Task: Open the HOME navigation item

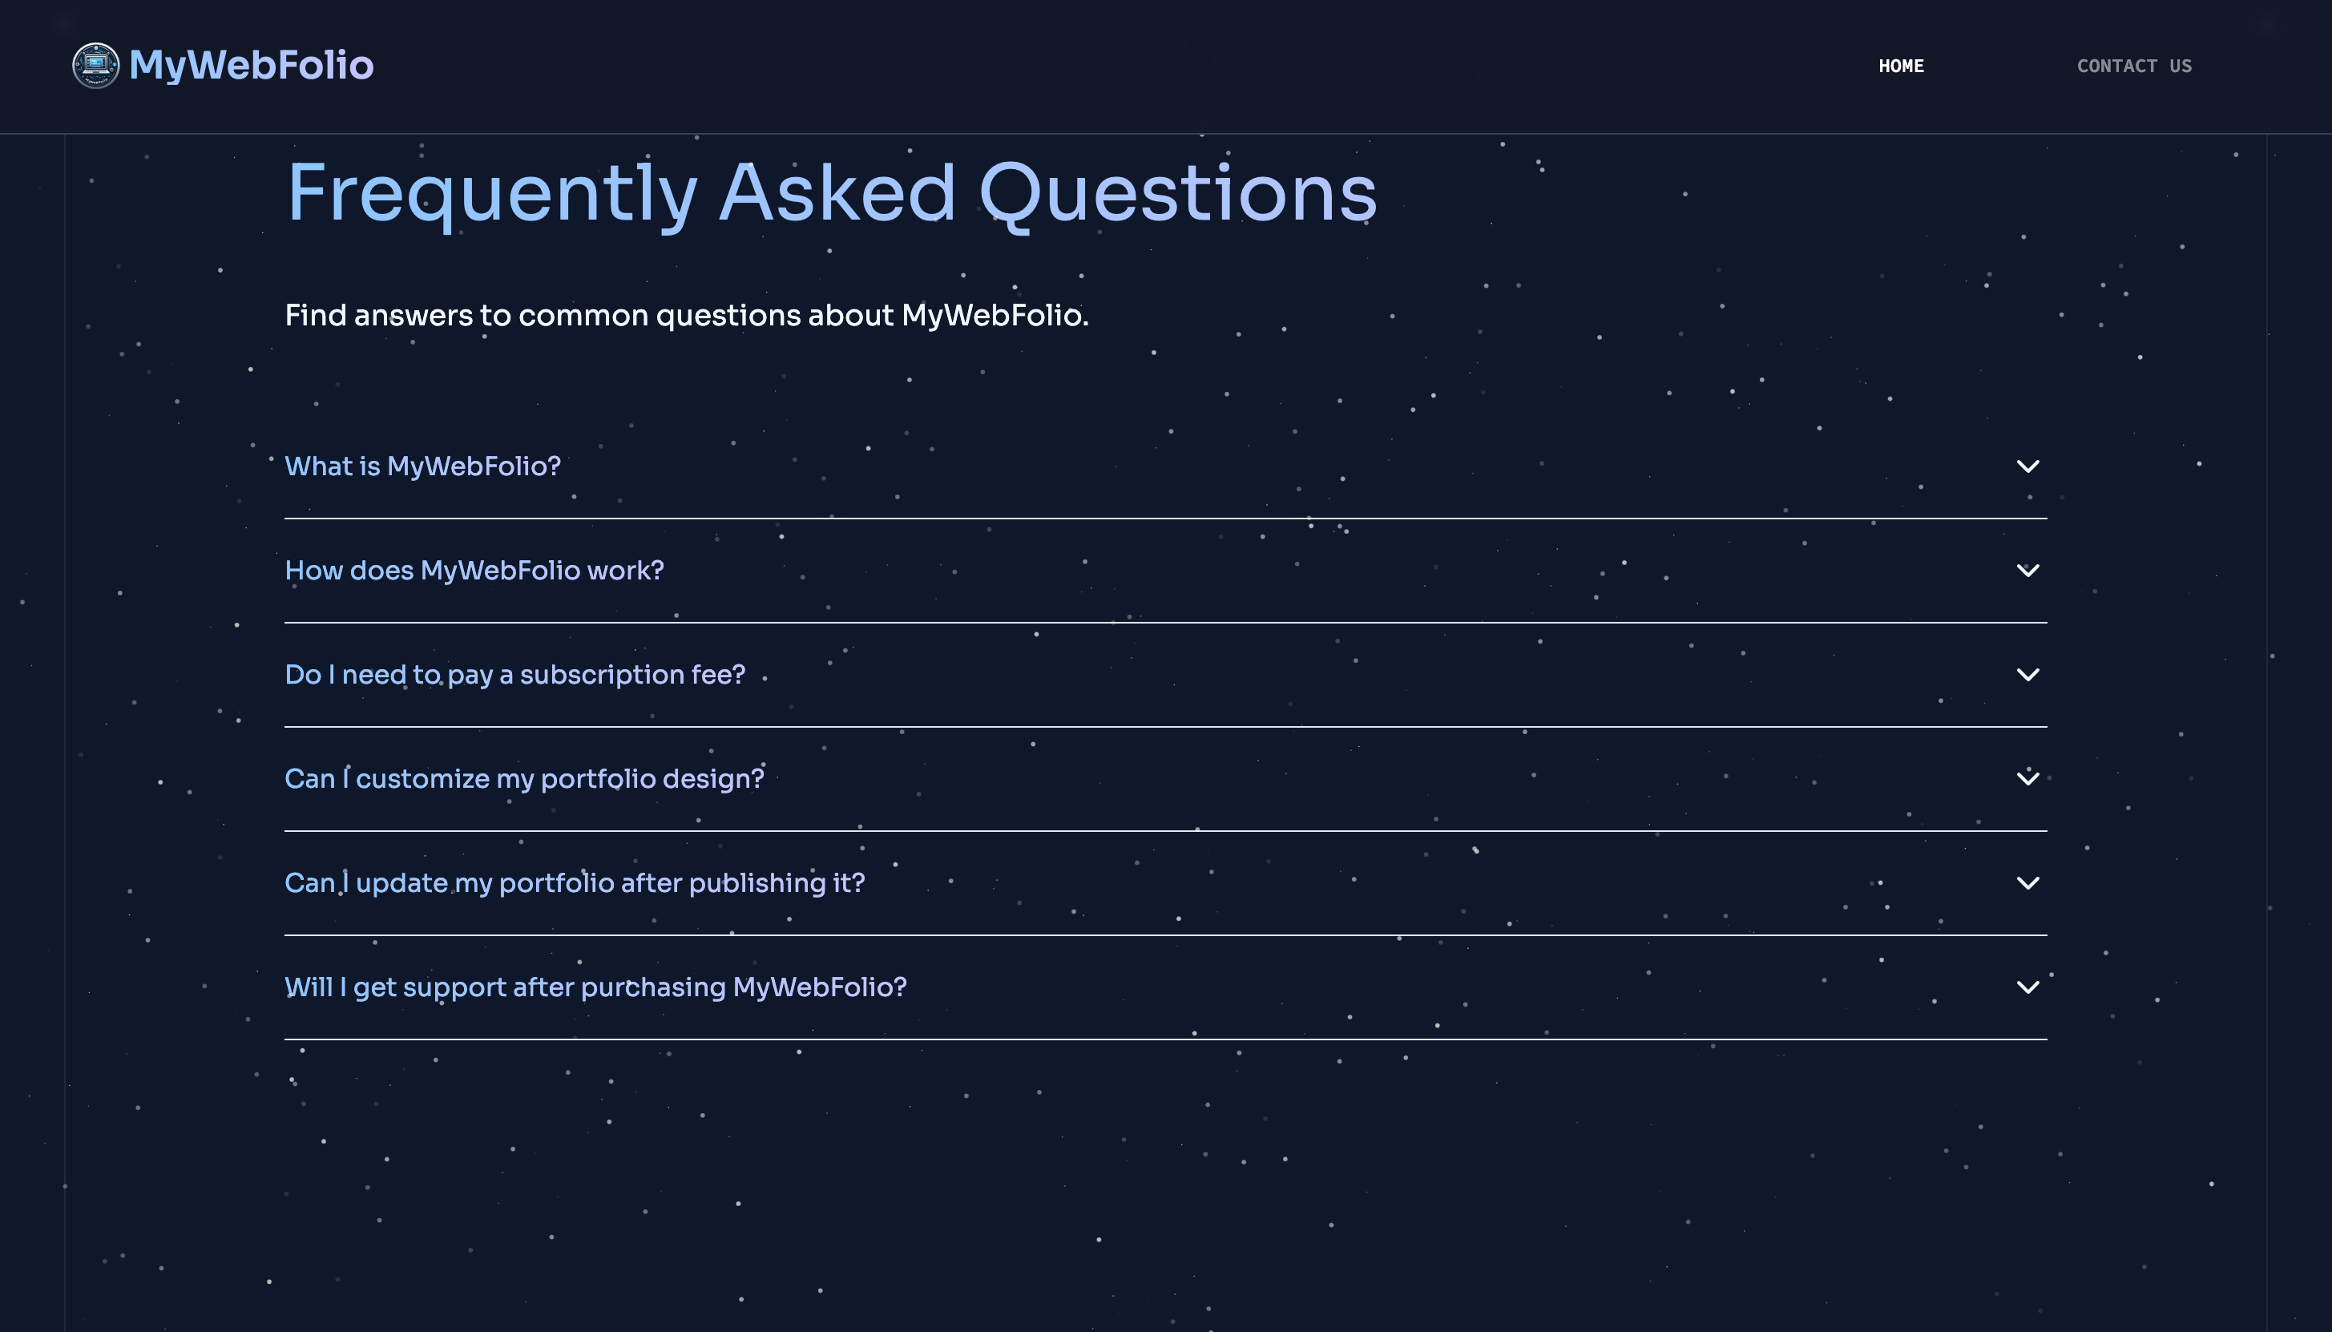Action: pos(1900,66)
